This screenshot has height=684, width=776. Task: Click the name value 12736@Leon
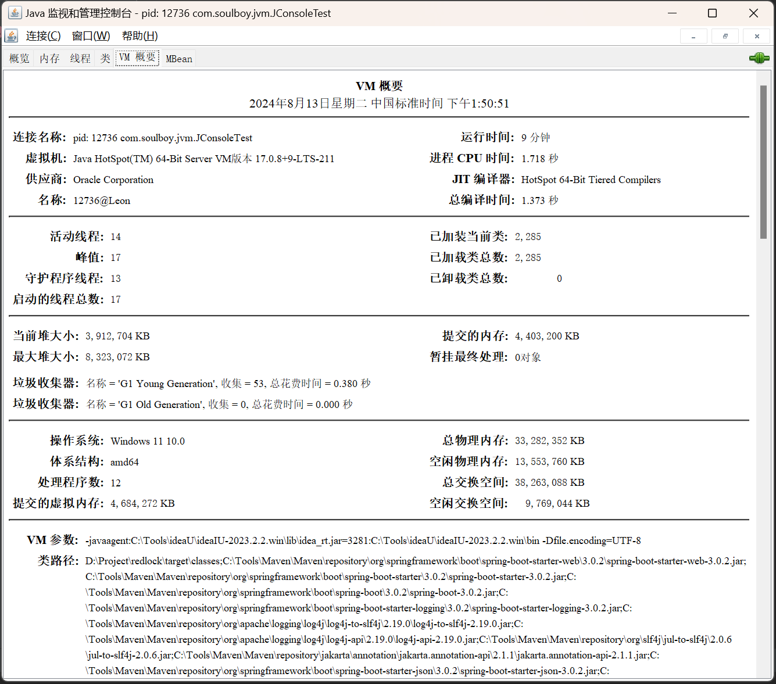point(102,200)
